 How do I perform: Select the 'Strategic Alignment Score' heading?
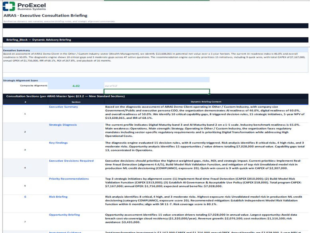20,80
